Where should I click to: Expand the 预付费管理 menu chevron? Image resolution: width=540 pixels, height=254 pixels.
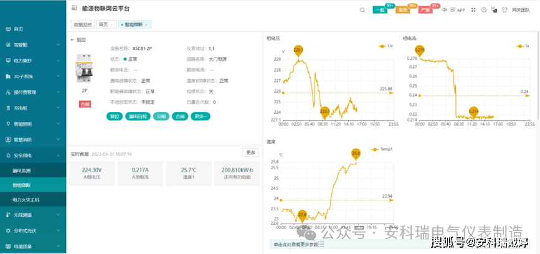click(x=58, y=92)
